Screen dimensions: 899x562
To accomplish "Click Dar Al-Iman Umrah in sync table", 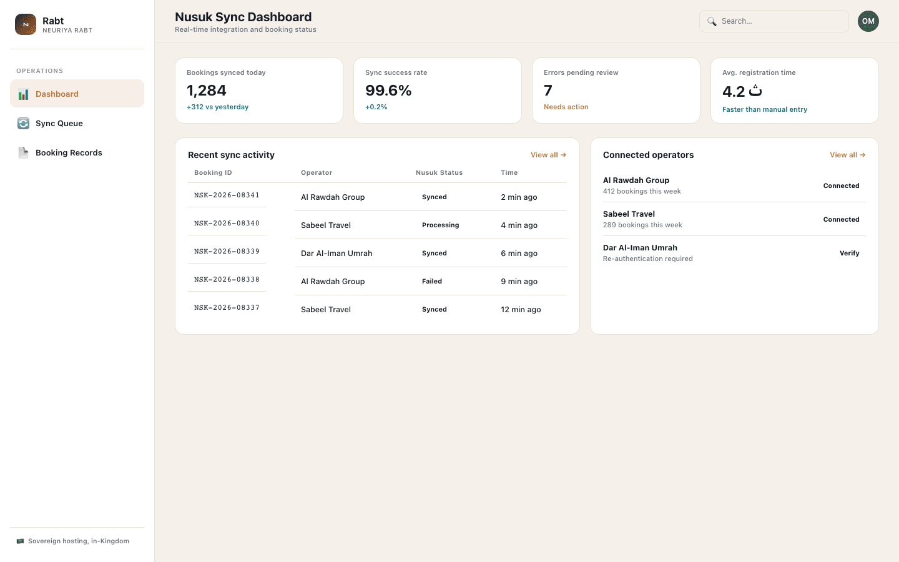I will pyautogui.click(x=337, y=254).
